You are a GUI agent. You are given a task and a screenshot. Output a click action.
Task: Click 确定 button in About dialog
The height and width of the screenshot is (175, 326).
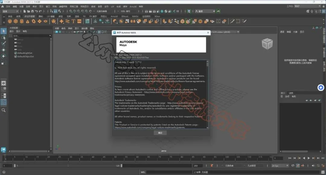[160, 133]
